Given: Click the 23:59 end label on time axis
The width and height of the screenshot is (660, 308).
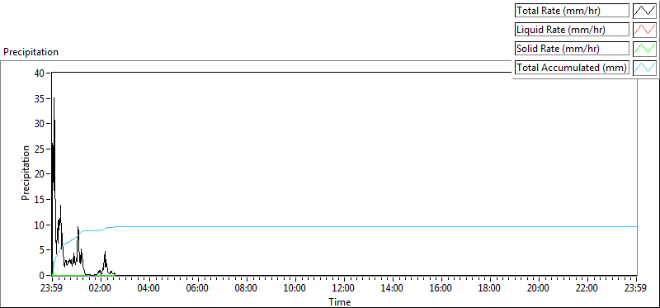Looking at the screenshot, I should tap(635, 288).
